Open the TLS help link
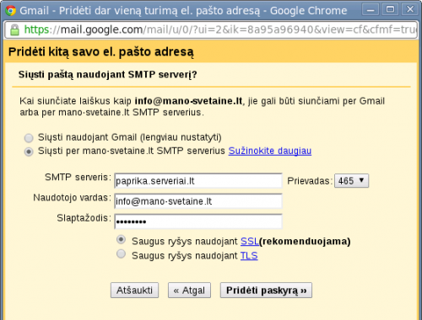 (249, 256)
